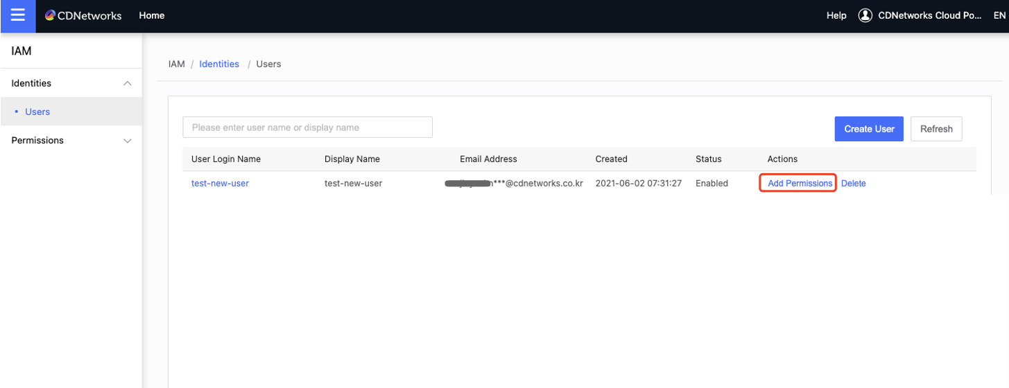
Task: Click the Created column header
Action: click(611, 159)
